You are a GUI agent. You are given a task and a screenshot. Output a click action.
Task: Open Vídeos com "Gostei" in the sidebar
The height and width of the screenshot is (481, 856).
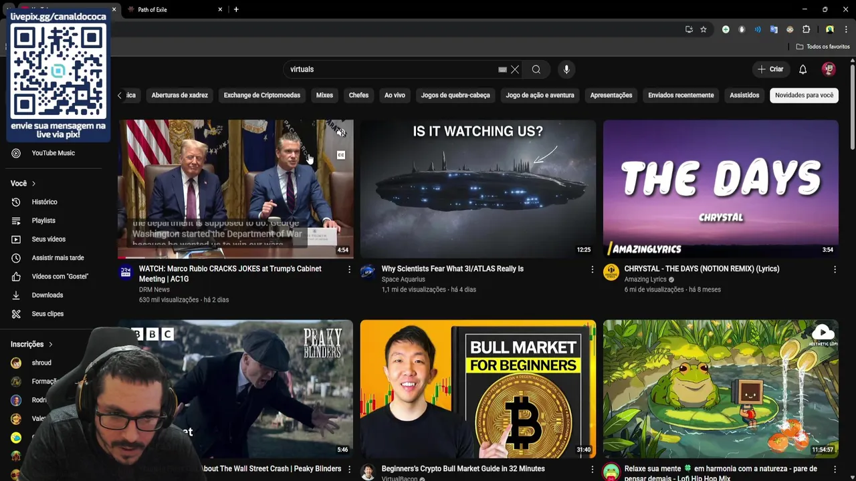(x=59, y=277)
